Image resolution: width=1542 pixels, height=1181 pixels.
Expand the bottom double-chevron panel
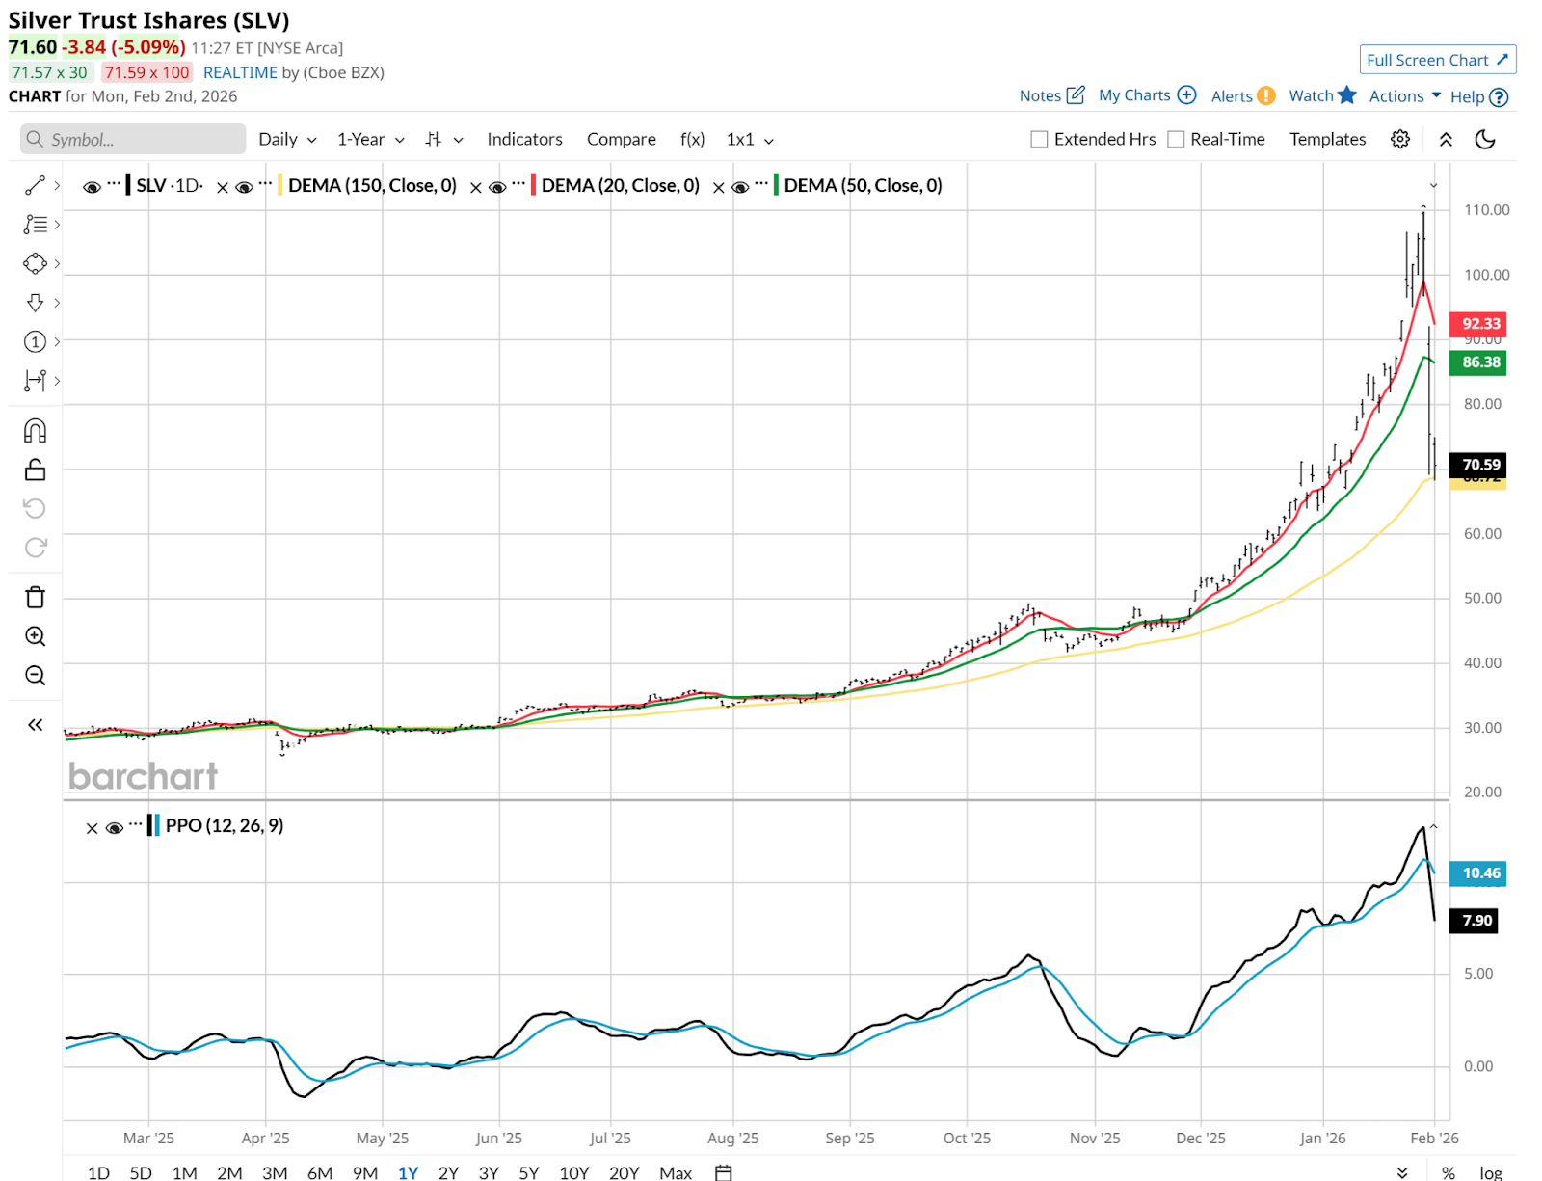[x=1402, y=1172]
